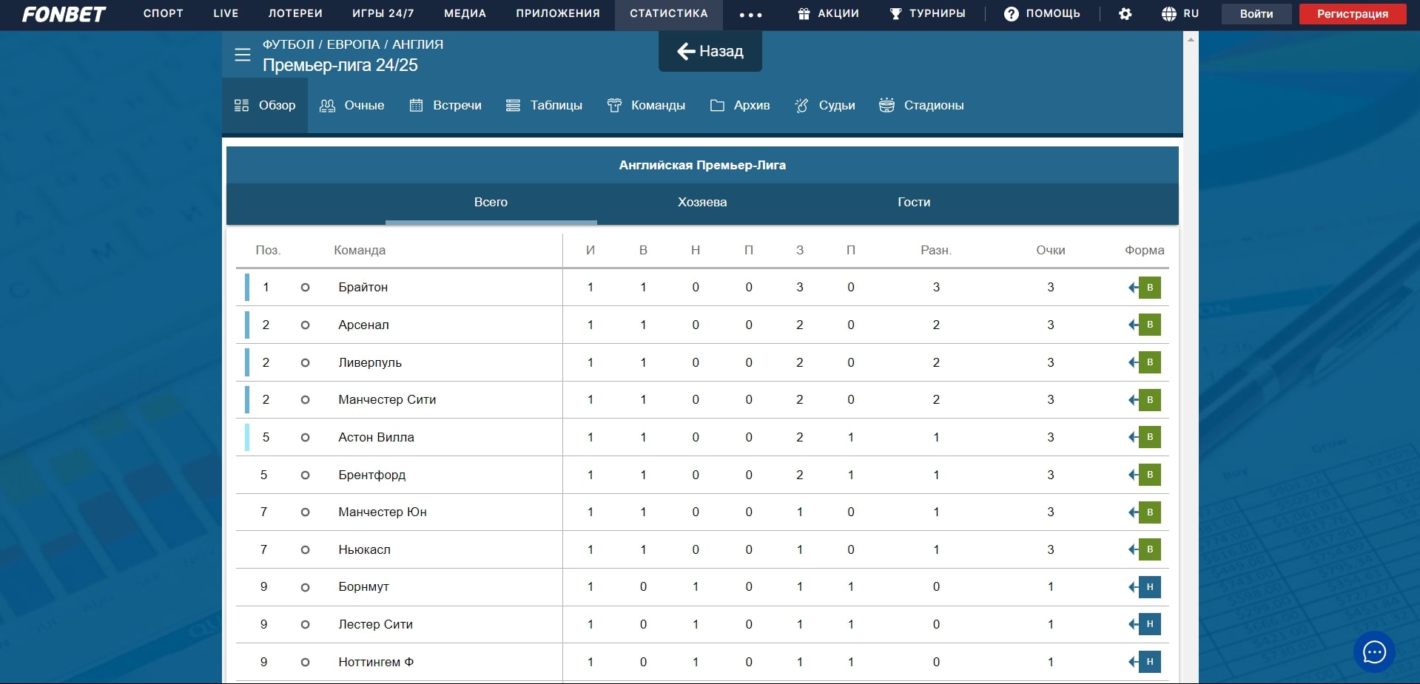Open the Медиа menu item
This screenshot has height=684, width=1420.
[465, 14]
